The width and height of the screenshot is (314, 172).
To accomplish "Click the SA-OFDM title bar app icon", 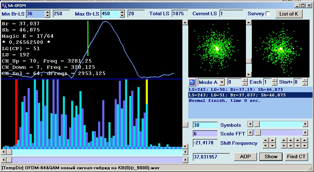I will [x=4, y=5].
